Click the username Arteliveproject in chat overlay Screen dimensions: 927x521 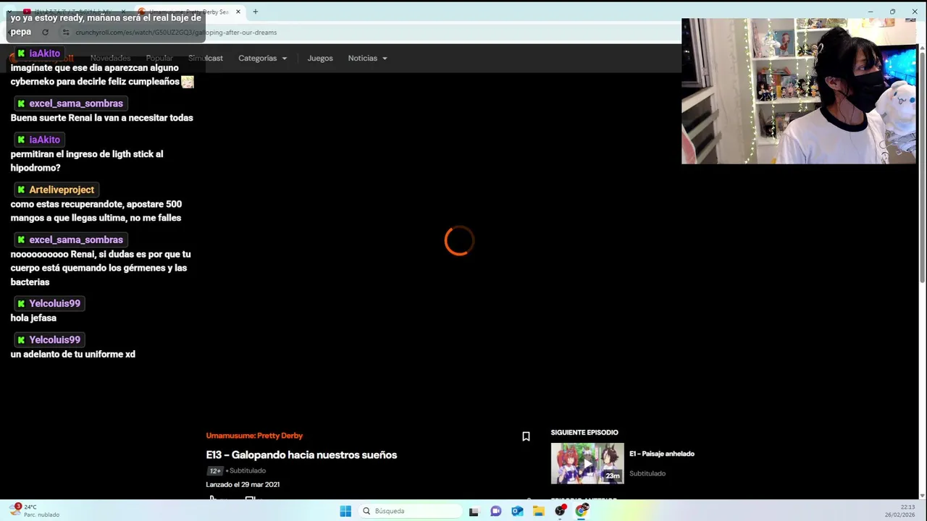point(62,190)
